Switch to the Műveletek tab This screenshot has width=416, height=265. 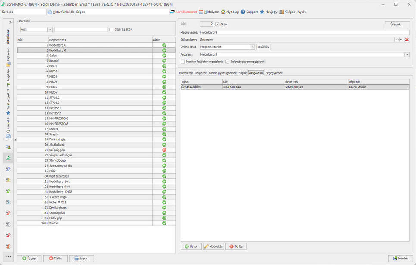pyautogui.click(x=186, y=73)
